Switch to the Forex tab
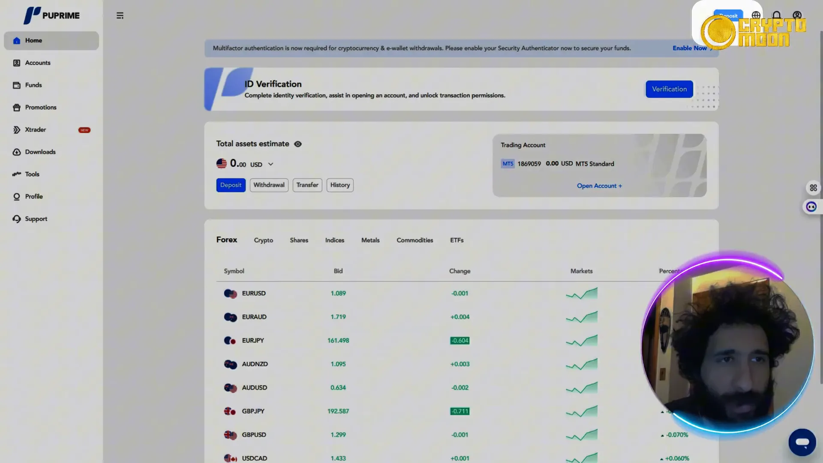Viewport: 823px width, 463px height. point(226,240)
